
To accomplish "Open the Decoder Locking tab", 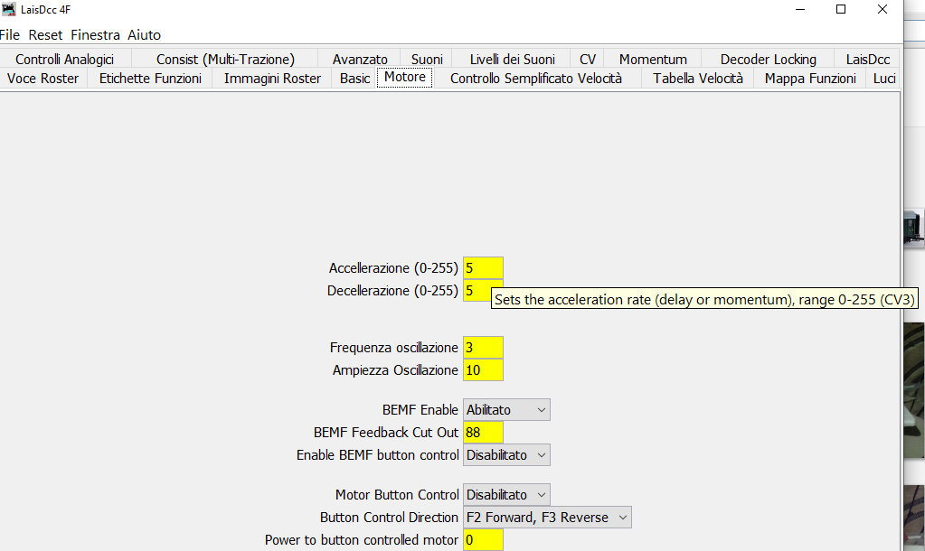I will point(768,60).
